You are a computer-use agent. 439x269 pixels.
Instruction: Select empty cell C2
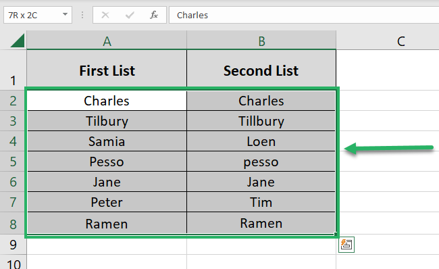pyautogui.click(x=388, y=101)
